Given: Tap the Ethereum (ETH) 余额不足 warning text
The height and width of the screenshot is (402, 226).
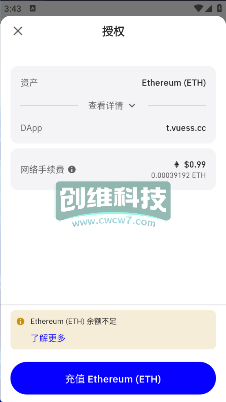Looking at the screenshot, I should [74, 322].
